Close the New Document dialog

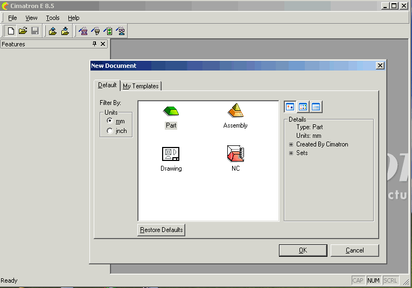[x=380, y=65]
